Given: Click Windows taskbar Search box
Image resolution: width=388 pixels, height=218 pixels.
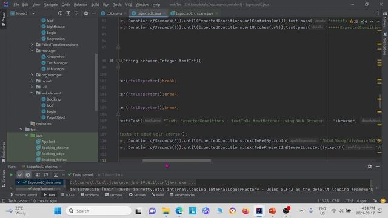Looking at the screenshot, I should tap(98, 211).
